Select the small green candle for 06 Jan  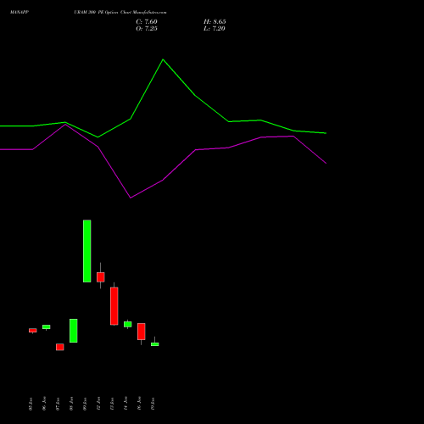47,327
